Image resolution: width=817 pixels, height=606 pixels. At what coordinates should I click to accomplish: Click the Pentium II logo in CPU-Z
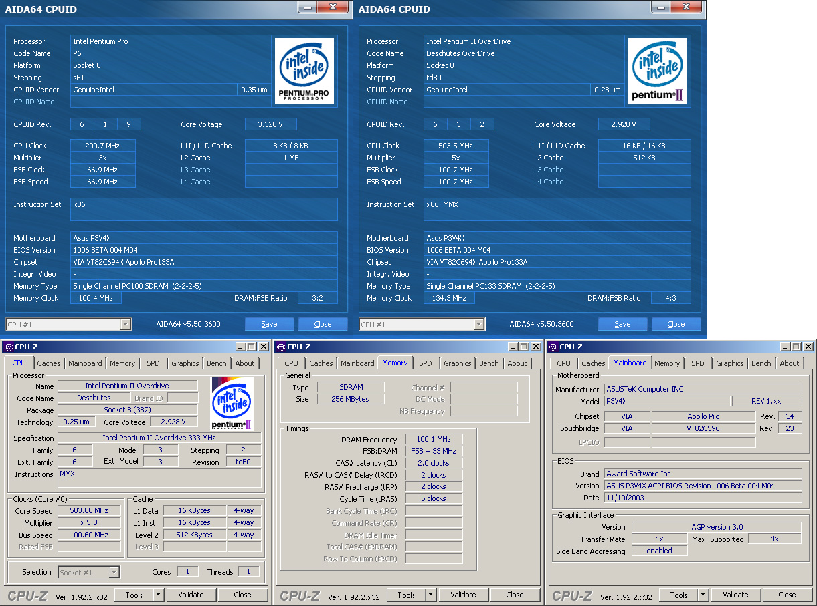pyautogui.click(x=231, y=404)
